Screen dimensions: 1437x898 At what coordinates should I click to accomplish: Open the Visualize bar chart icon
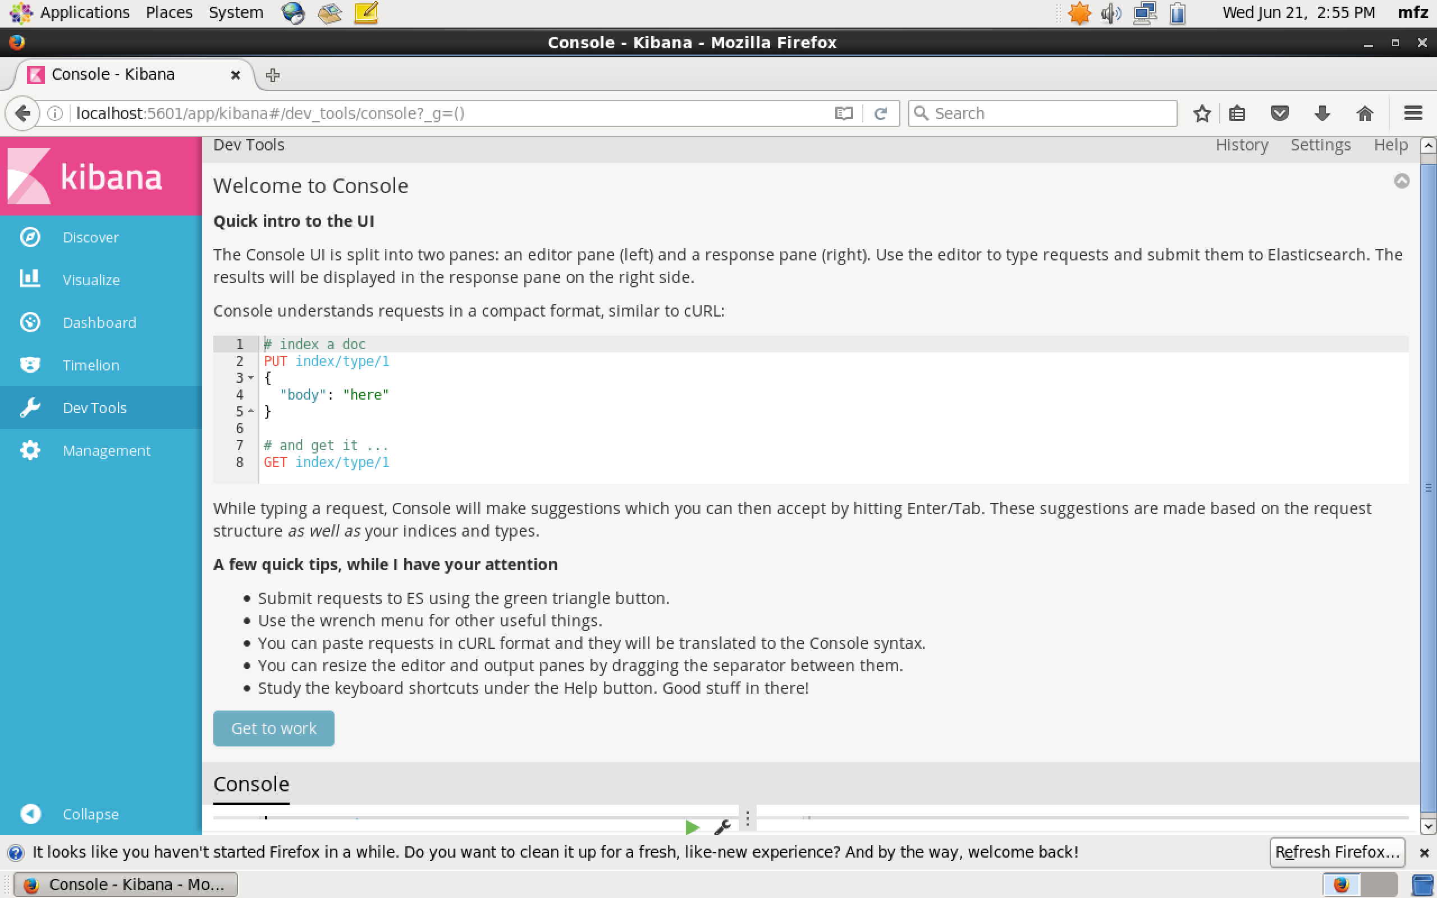(x=30, y=278)
